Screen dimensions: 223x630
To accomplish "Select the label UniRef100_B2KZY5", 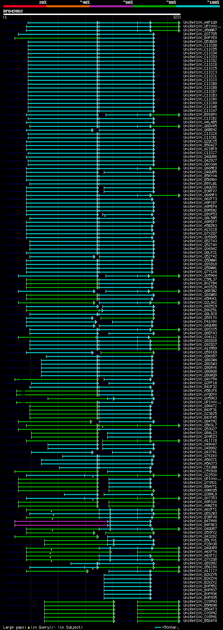I will (200, 575).
